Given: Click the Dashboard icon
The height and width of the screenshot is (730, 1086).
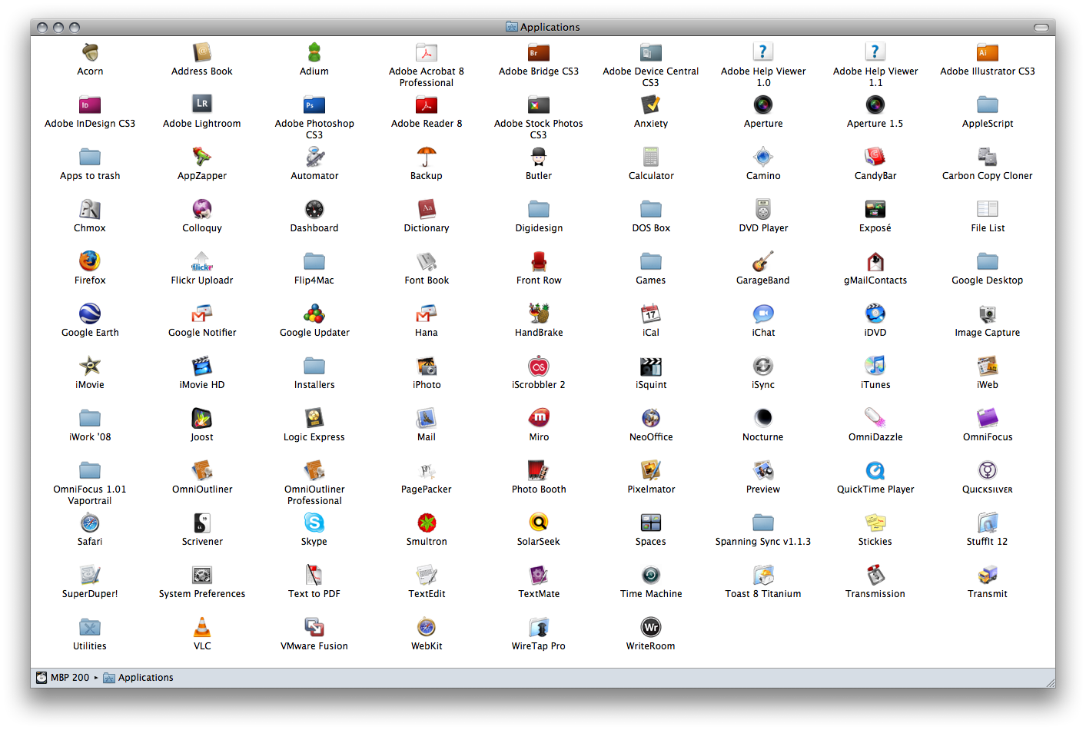Looking at the screenshot, I should tap(314, 209).
